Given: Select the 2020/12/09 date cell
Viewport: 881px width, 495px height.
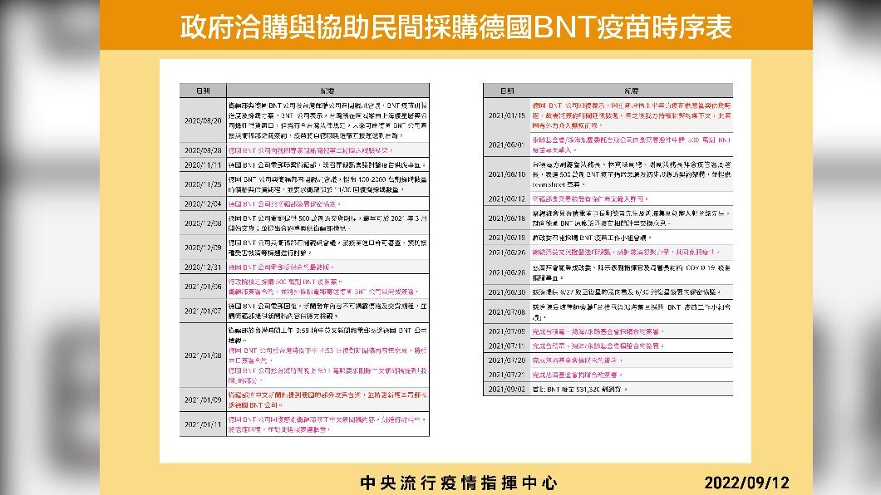Looking at the screenshot, I should (203, 247).
